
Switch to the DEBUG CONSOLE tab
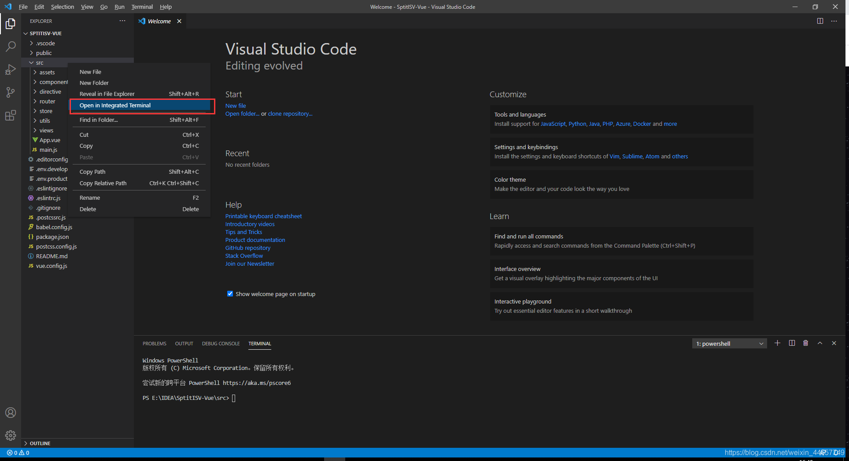click(221, 344)
